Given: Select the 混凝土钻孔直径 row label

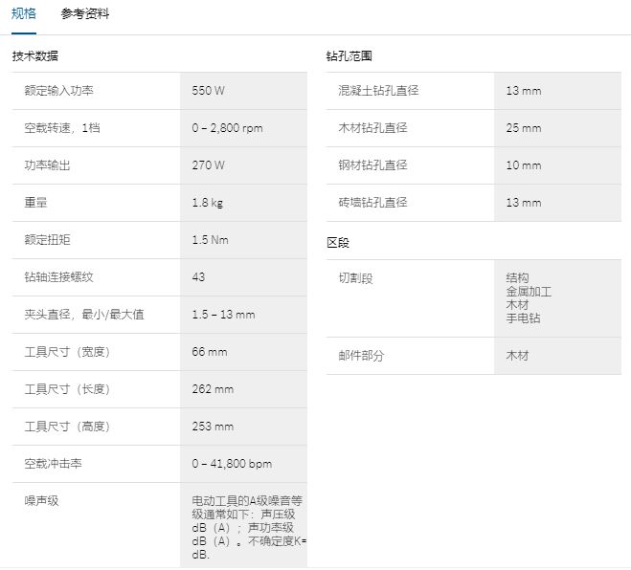Looking at the screenshot, I should 379,91.
